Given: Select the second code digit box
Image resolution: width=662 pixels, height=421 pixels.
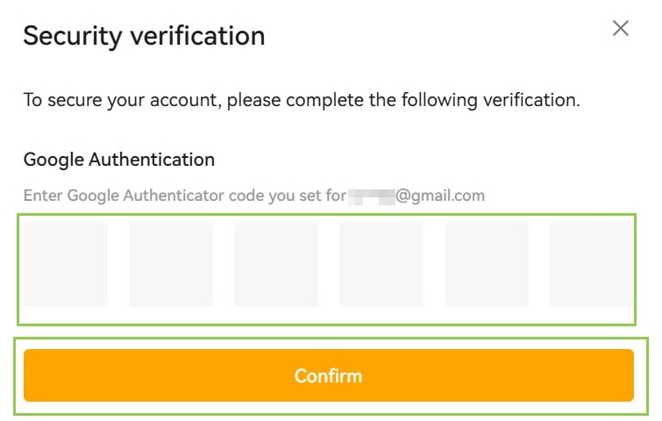Looking at the screenshot, I should 171,264.
